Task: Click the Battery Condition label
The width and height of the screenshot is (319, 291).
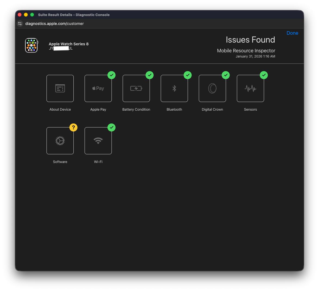Action: coord(136,109)
